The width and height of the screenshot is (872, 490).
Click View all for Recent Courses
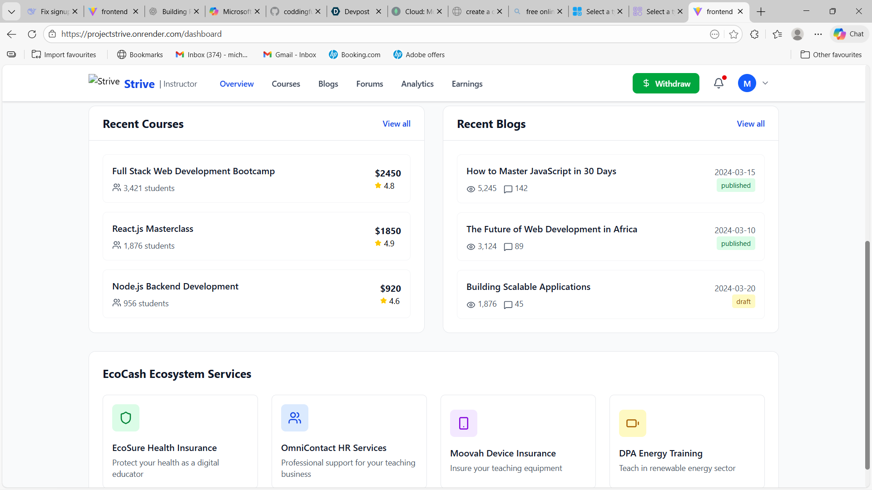[x=396, y=124]
